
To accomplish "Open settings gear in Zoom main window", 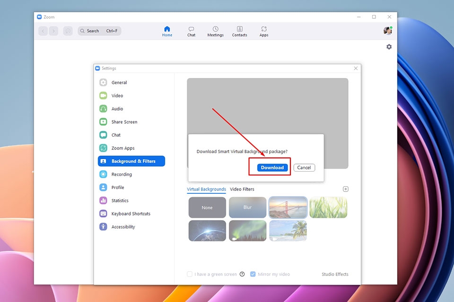I will pos(389,47).
